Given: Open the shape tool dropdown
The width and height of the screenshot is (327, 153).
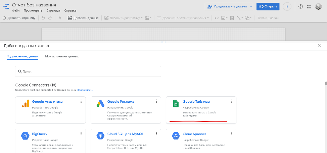Looking at the screenshot, I should click(248, 18).
